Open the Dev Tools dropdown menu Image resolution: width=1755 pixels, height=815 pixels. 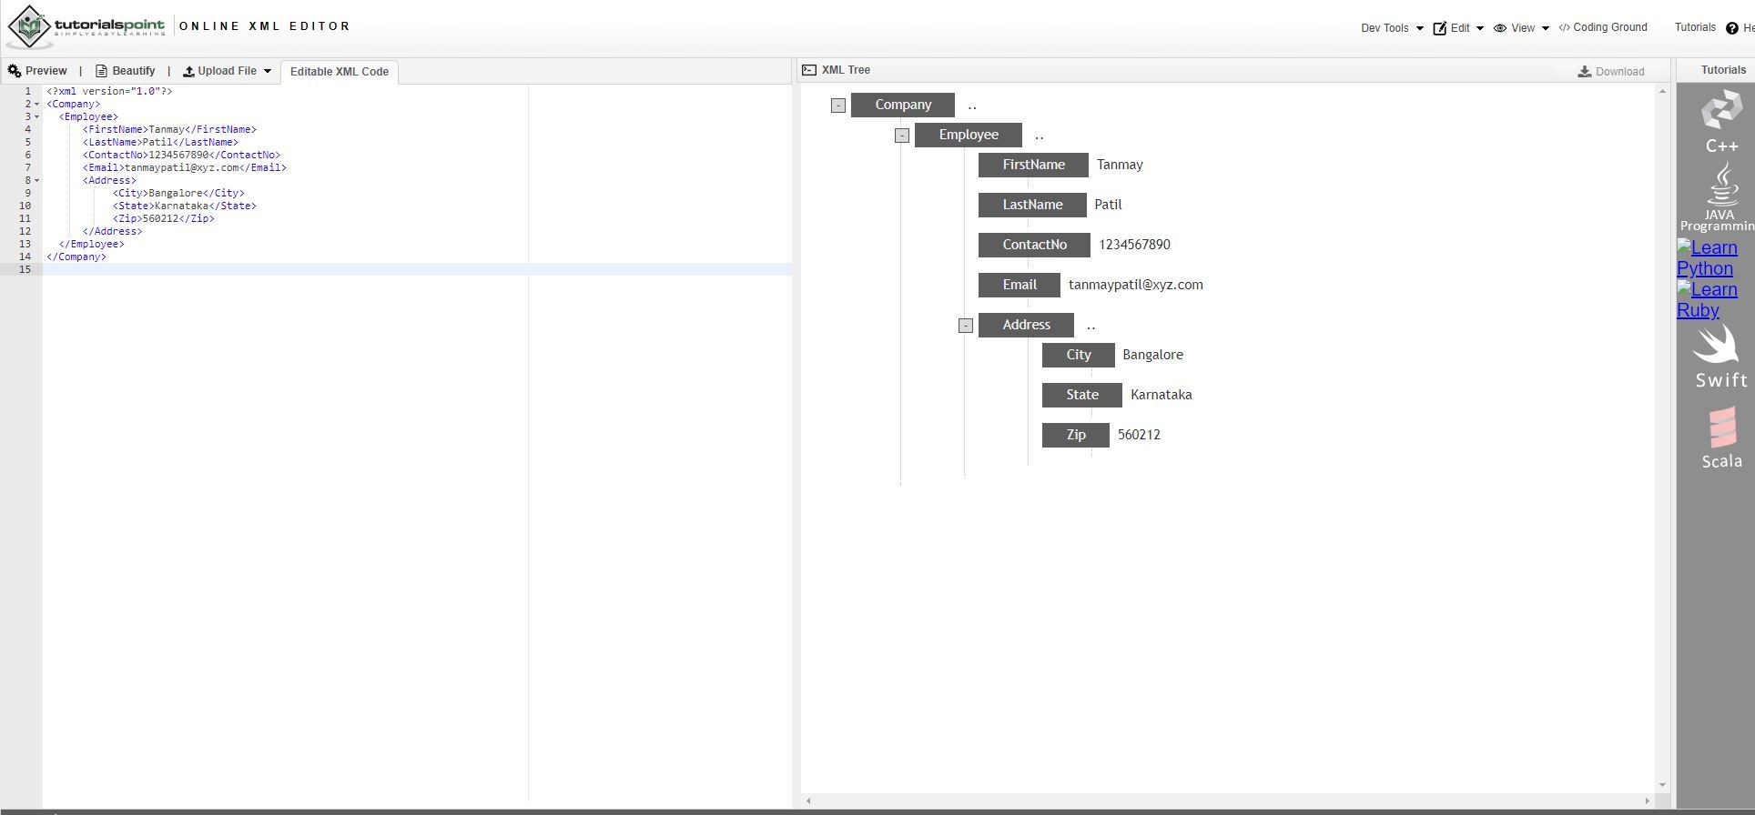tap(1392, 28)
